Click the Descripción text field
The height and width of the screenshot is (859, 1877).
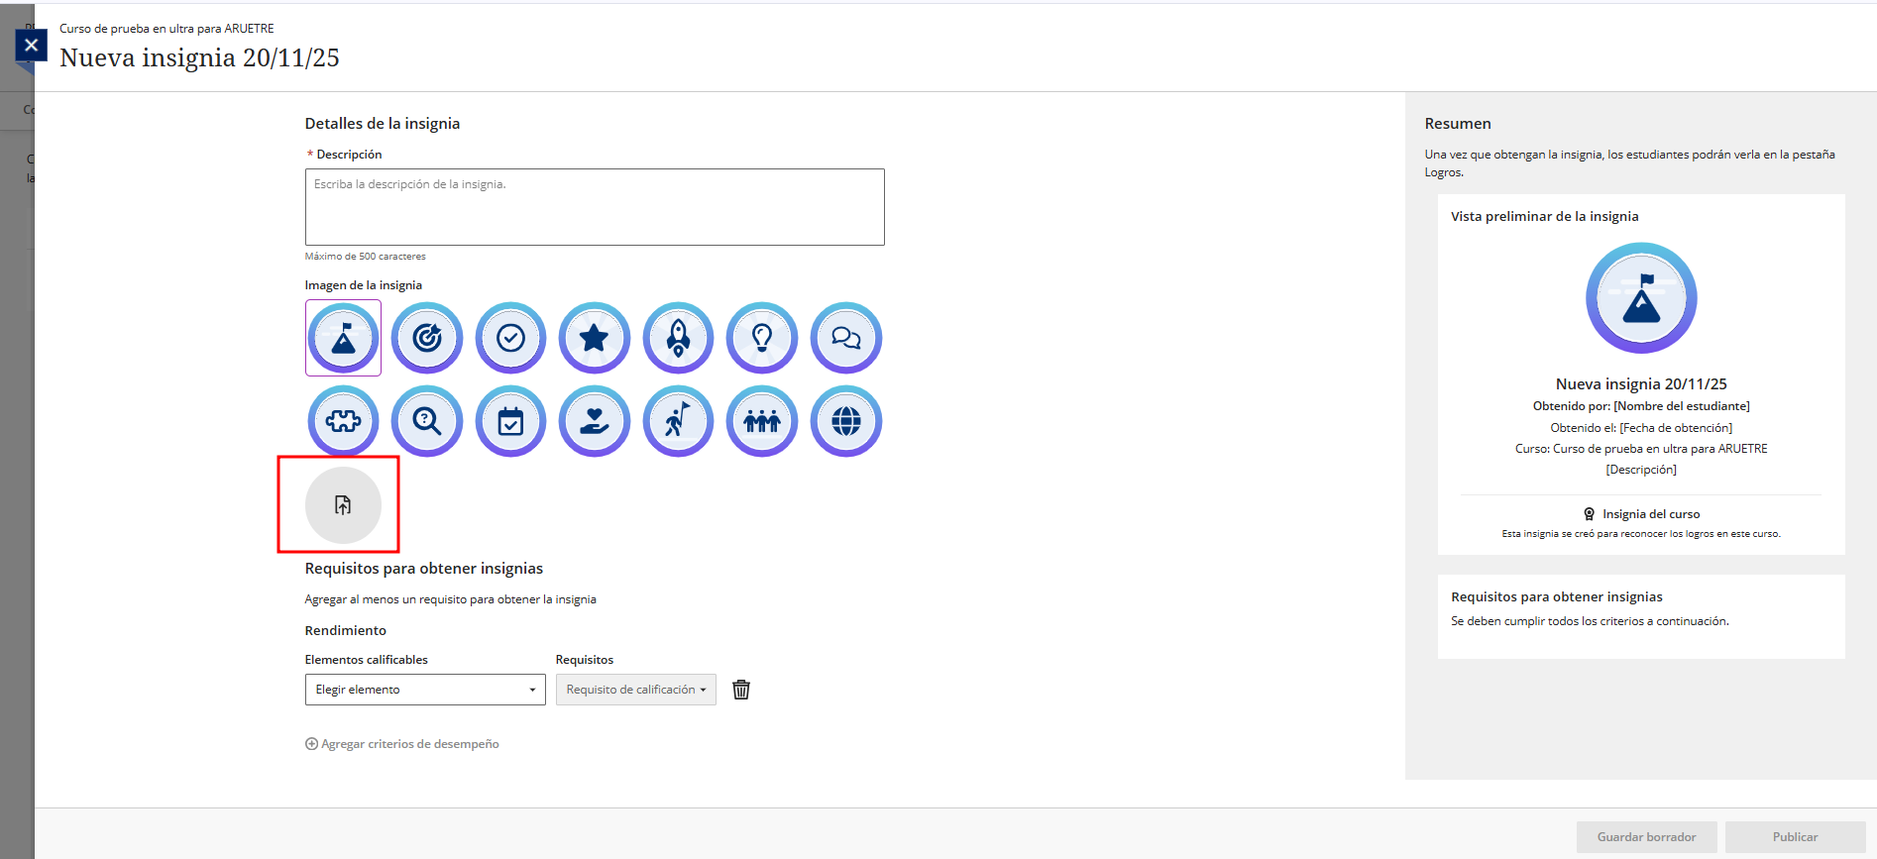pyautogui.click(x=595, y=207)
